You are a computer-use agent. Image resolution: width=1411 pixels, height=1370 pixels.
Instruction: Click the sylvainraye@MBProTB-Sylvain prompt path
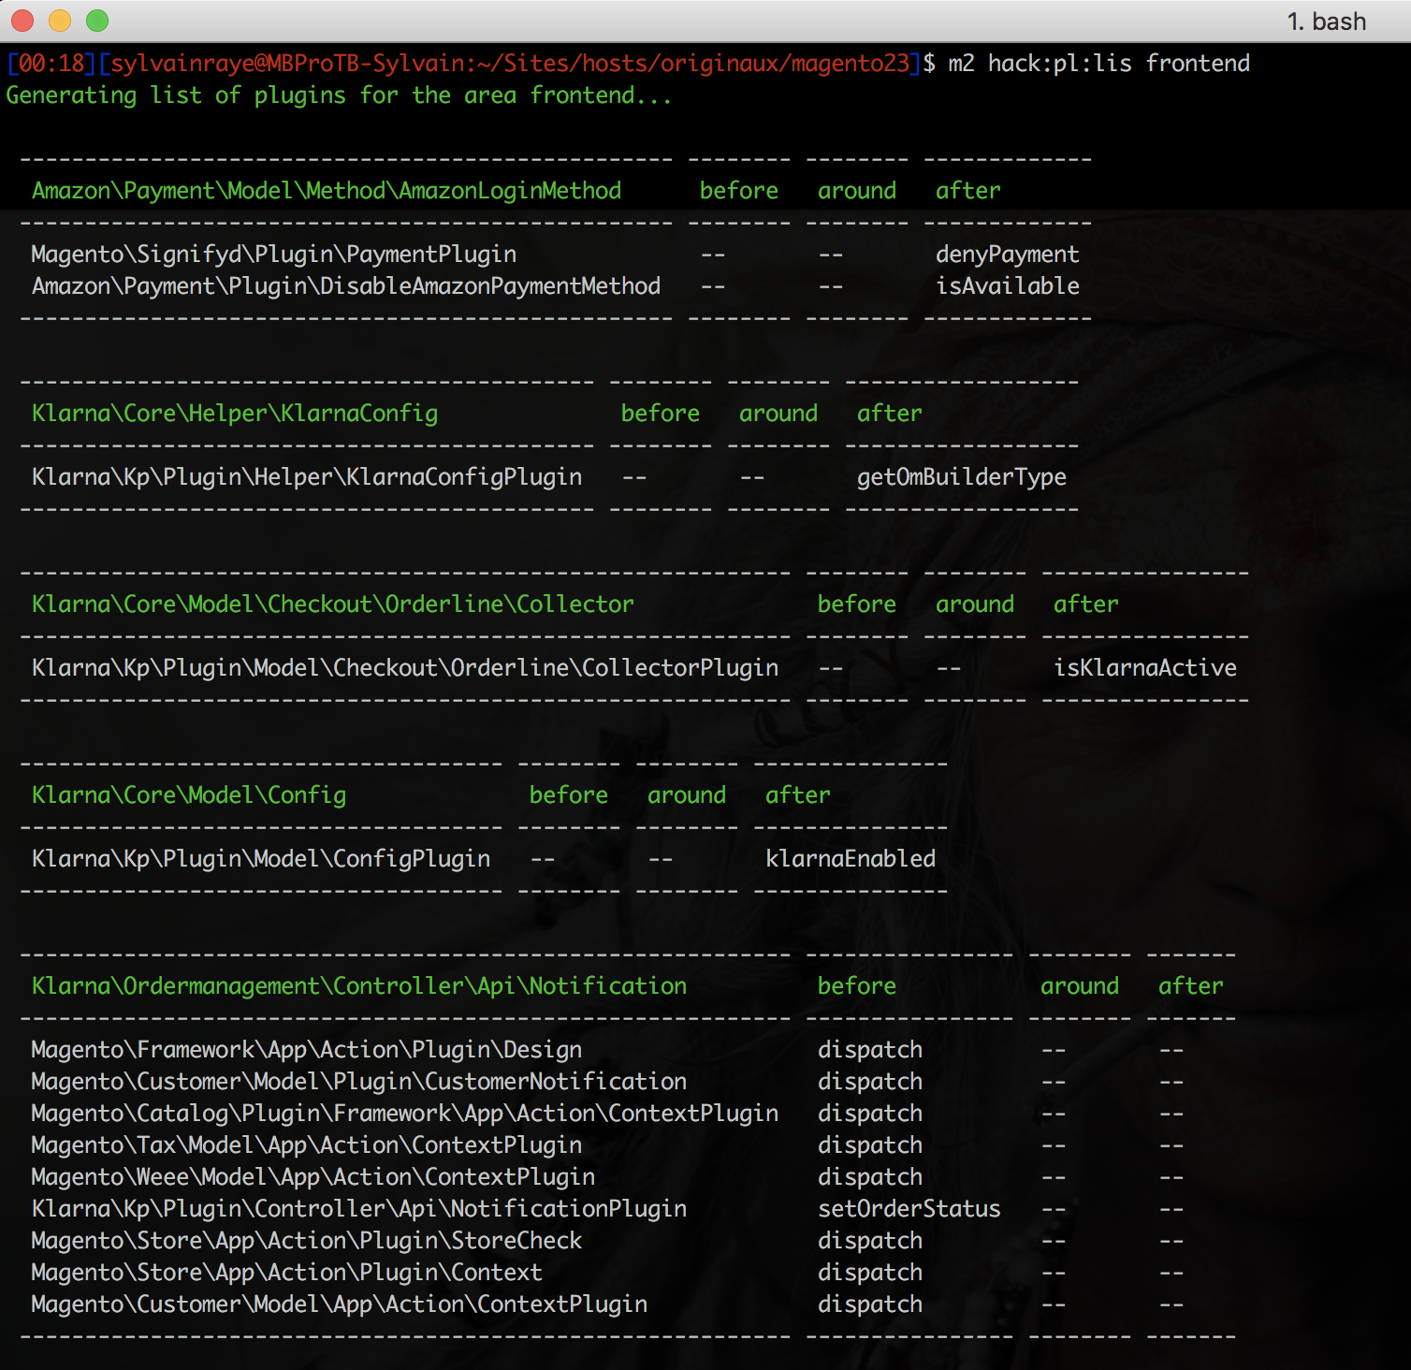pos(510,64)
